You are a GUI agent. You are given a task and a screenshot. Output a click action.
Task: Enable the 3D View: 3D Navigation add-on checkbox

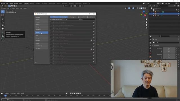(53, 22)
